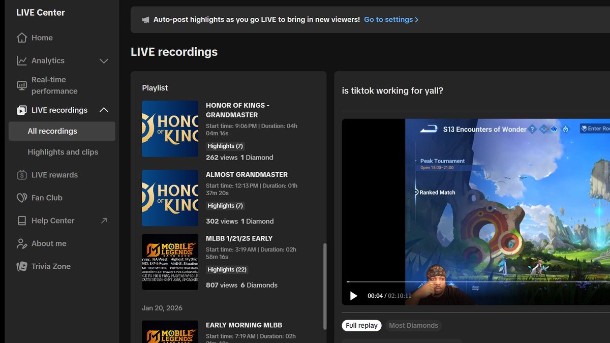Image resolution: width=610 pixels, height=343 pixels.
Task: Select the Most Diamonds tab
Action: tap(413, 325)
